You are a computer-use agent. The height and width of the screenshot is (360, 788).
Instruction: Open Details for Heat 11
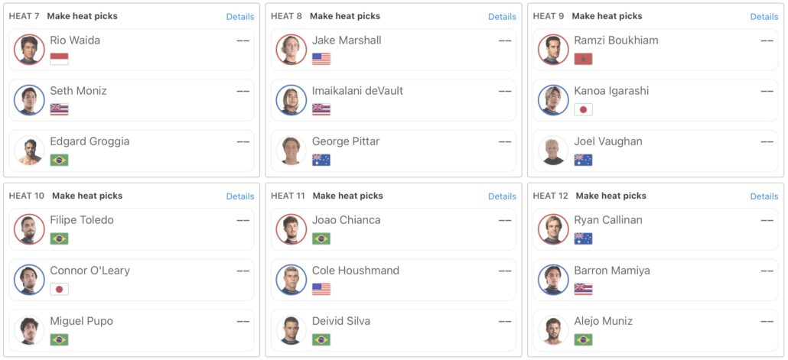click(503, 196)
